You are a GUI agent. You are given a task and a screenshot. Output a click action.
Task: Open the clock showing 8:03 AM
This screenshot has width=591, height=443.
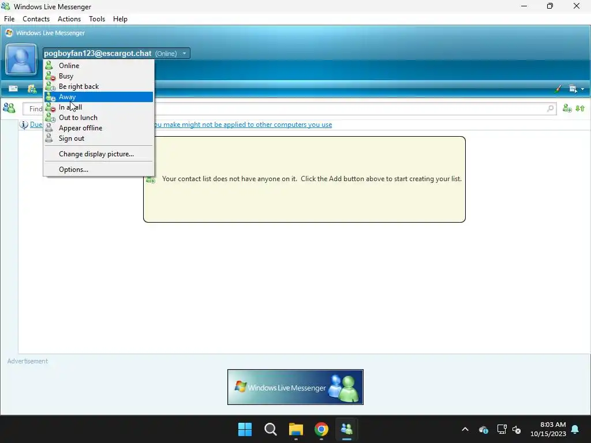(548, 429)
